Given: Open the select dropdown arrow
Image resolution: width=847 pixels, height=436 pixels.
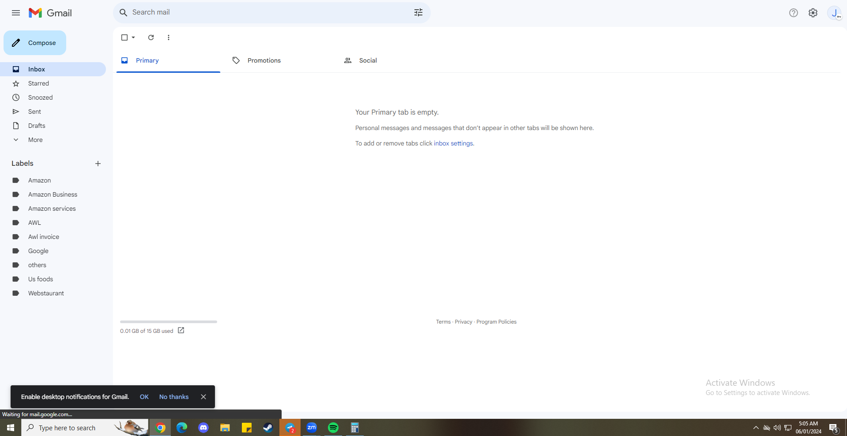Looking at the screenshot, I should (x=133, y=37).
